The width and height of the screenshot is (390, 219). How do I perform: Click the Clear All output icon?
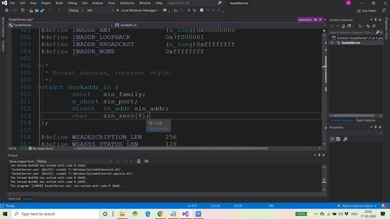pos(138,161)
